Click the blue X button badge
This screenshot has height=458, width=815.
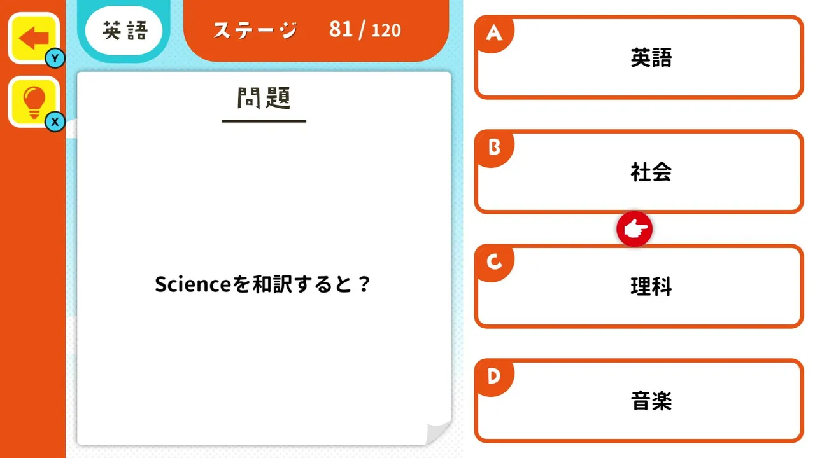(55, 121)
